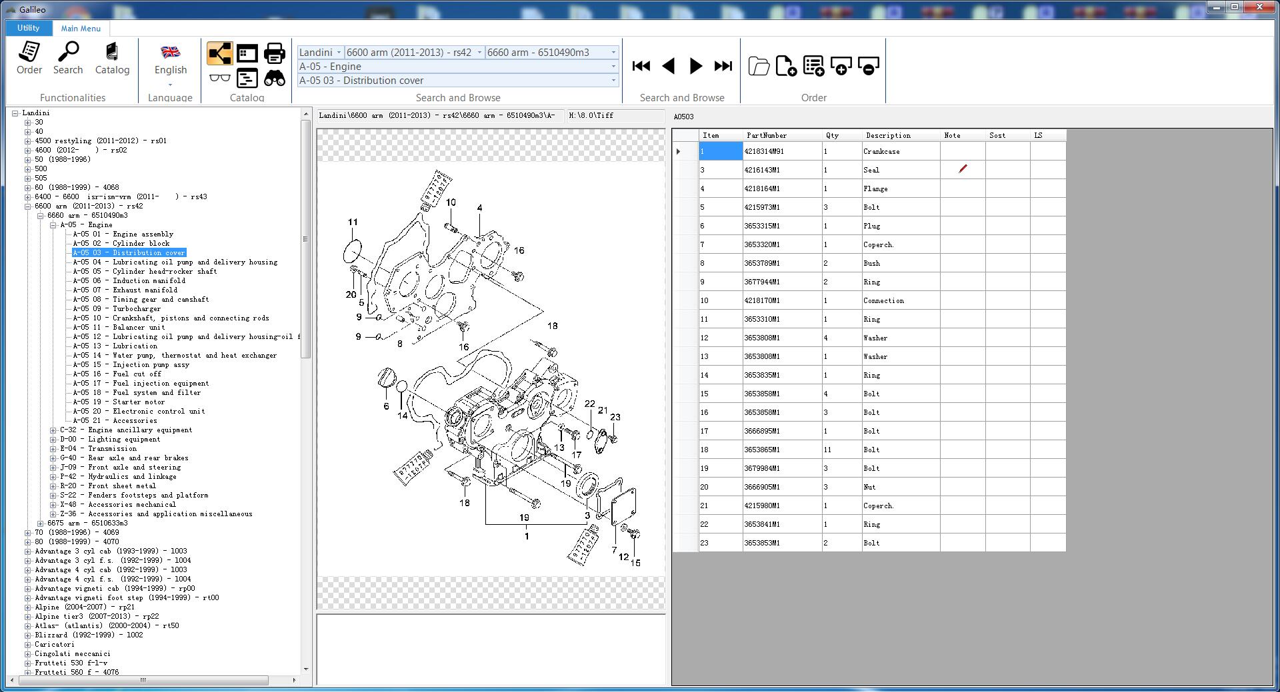Viewport: 1280px width, 692px height.
Task: Select J-09 Front axle and steering
Action: pos(121,468)
